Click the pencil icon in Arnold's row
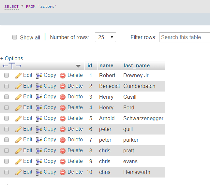 pos(18,119)
